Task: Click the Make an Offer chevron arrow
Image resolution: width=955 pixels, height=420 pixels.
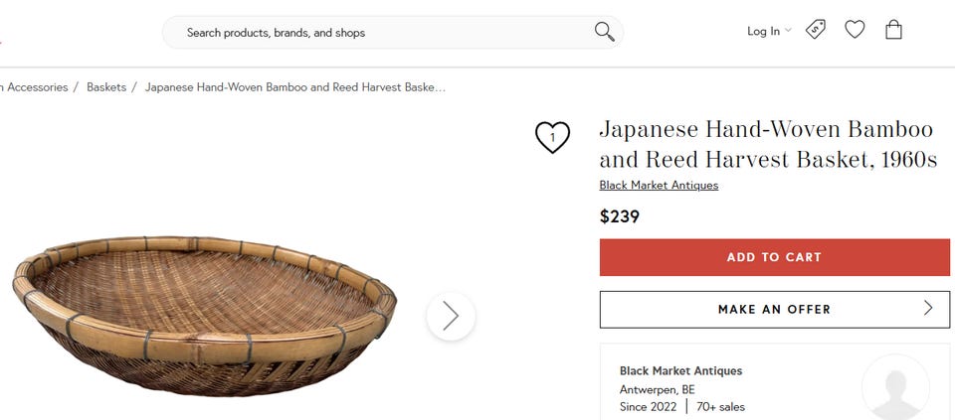Action: pyautogui.click(x=928, y=308)
